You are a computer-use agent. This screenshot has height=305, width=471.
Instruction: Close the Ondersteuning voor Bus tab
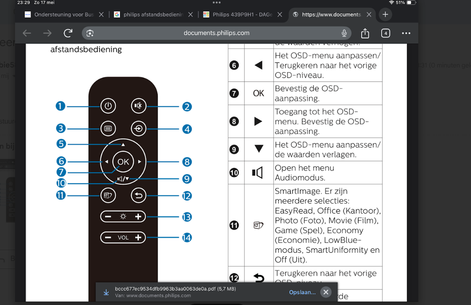tap(101, 14)
